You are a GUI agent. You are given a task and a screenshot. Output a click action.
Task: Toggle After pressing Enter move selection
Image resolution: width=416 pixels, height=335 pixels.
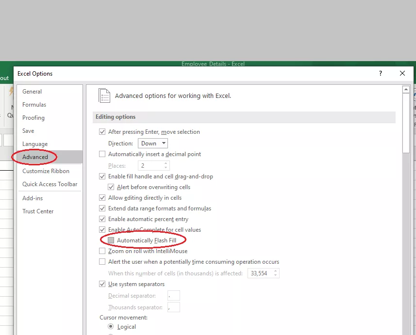(x=102, y=132)
